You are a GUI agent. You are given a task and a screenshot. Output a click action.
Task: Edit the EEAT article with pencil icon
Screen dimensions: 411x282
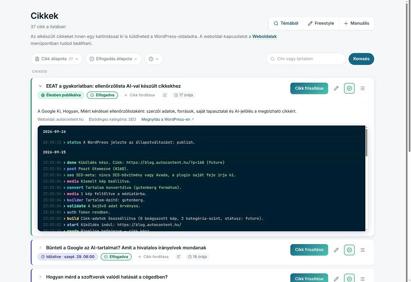[x=336, y=88]
